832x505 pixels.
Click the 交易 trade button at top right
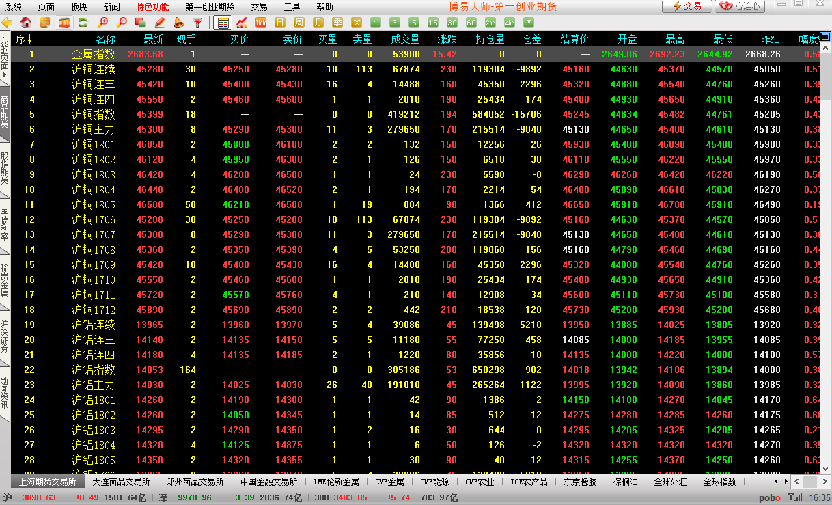click(687, 6)
